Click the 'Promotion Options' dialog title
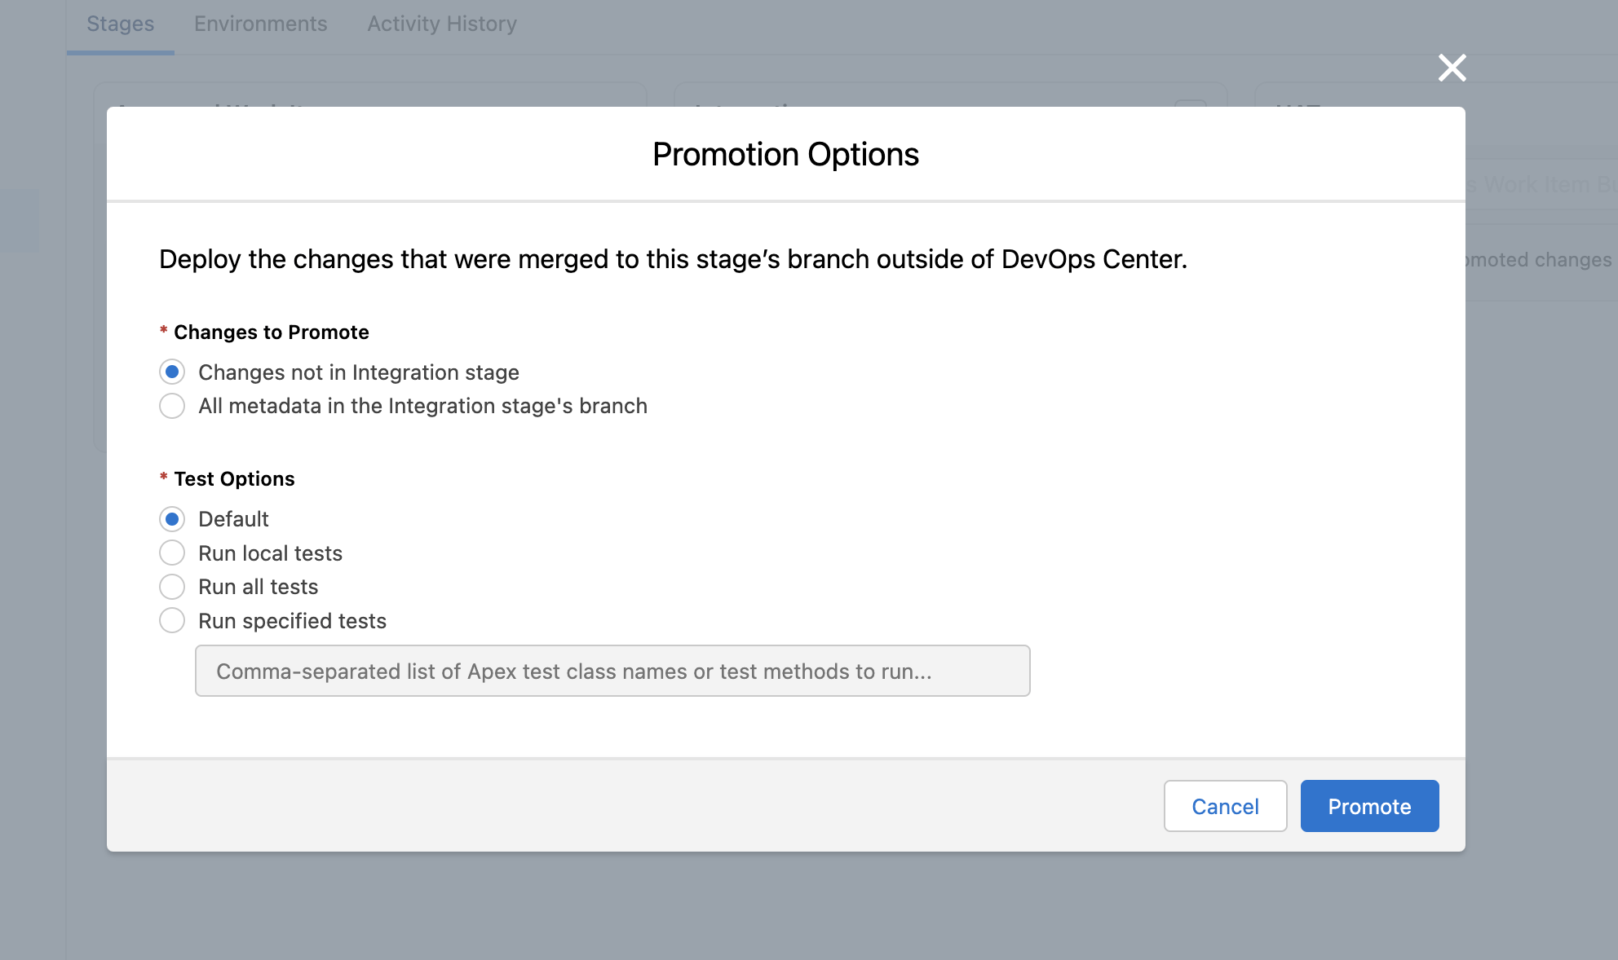The image size is (1618, 960). point(785,155)
